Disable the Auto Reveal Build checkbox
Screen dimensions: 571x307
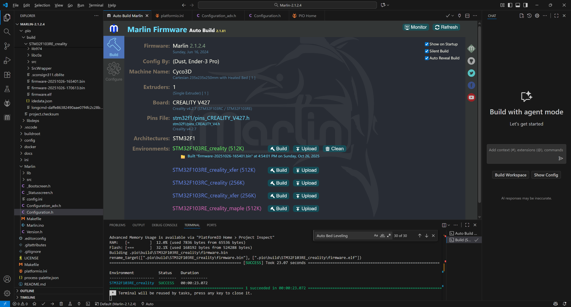click(x=427, y=58)
